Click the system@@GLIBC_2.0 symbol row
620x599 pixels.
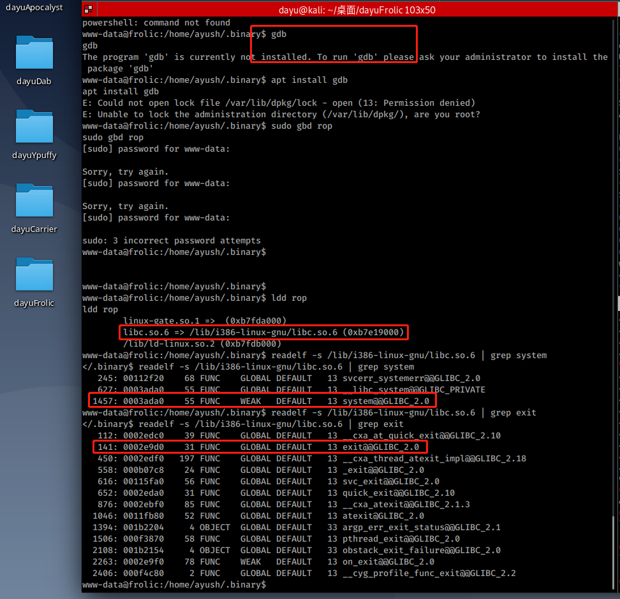pos(261,401)
